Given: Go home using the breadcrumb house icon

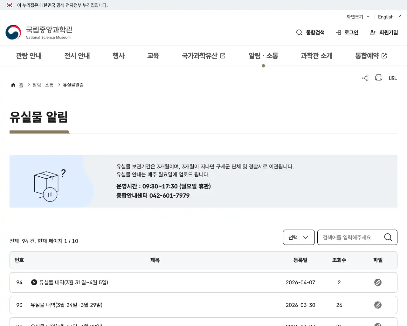Looking at the screenshot, I should click(13, 84).
